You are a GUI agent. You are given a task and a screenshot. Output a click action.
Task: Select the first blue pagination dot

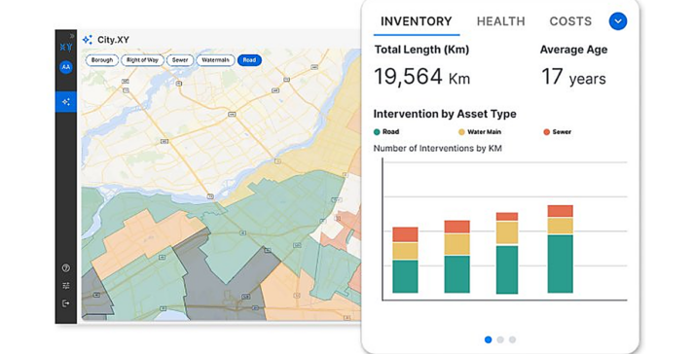[x=488, y=339]
